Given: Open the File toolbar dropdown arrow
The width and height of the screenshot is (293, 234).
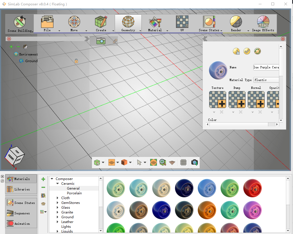Looking at the screenshot, I should pyautogui.click(x=59, y=31).
